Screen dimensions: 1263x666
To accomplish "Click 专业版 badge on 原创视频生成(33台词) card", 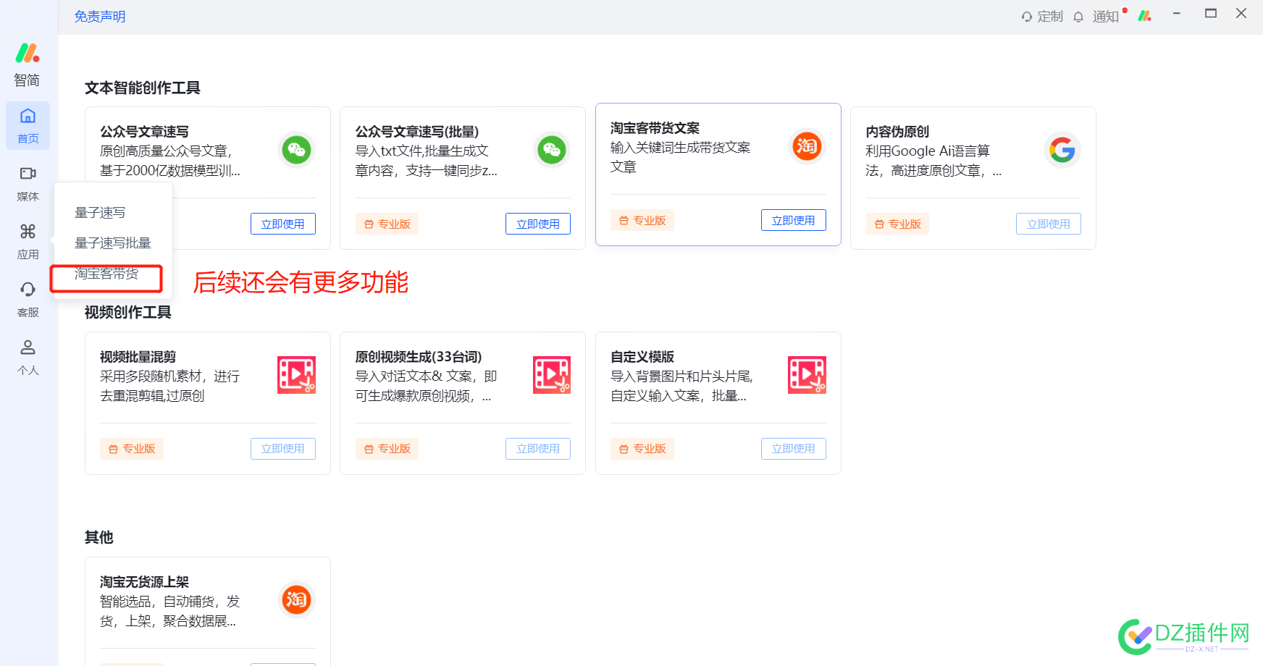I will click(x=387, y=449).
